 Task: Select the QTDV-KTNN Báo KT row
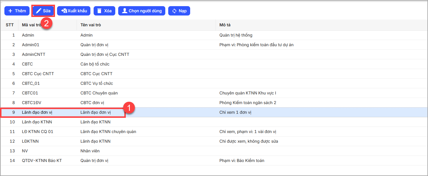tap(42, 161)
